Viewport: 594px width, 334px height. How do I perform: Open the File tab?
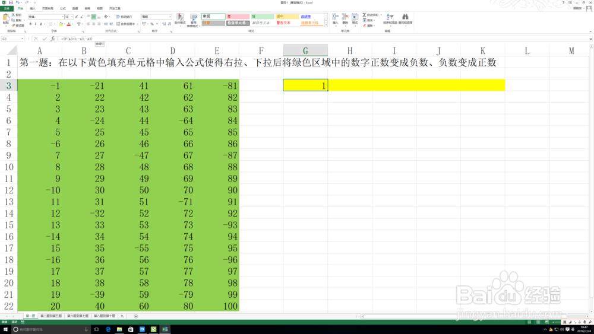tap(7, 8)
